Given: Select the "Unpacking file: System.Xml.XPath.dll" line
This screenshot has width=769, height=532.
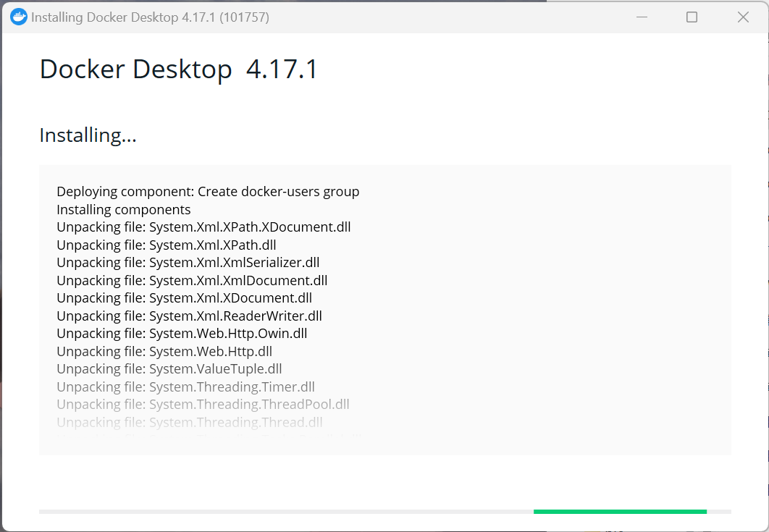Looking at the screenshot, I should coord(167,245).
